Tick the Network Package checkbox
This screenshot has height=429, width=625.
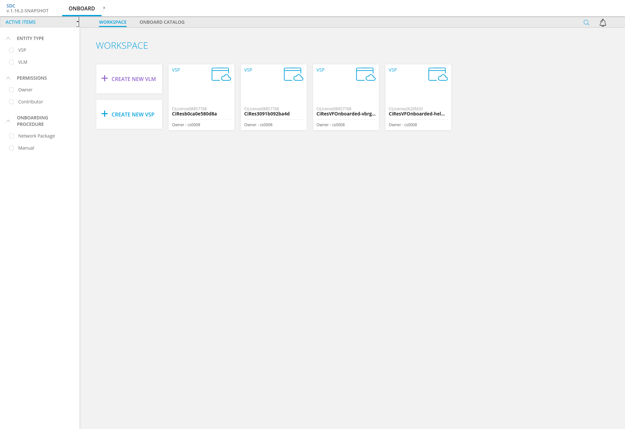click(x=11, y=136)
